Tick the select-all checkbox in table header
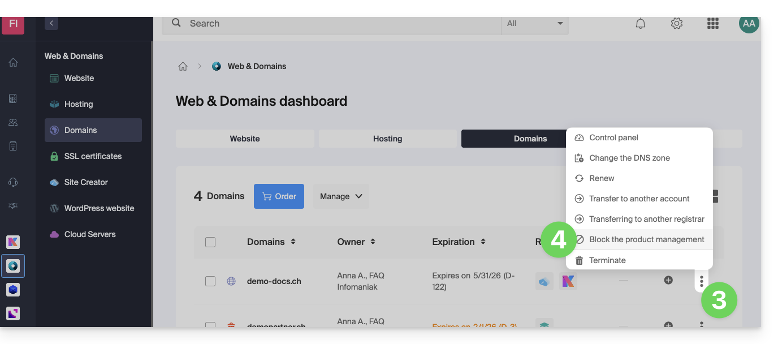 click(x=210, y=242)
